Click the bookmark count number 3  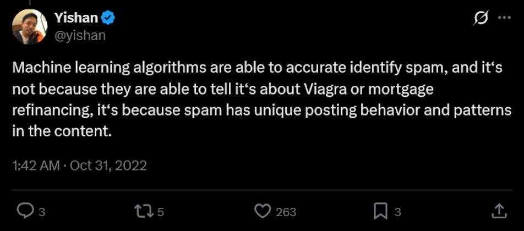click(397, 212)
